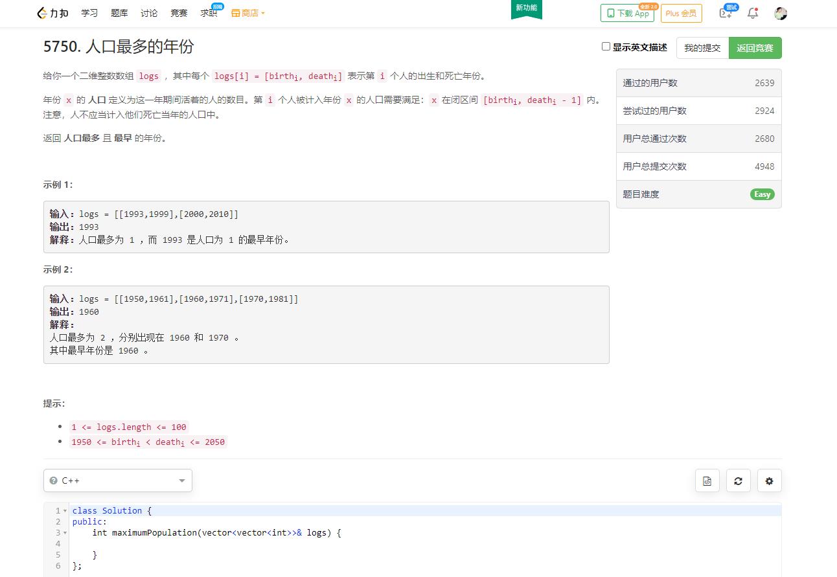This screenshot has width=837, height=577.
Task: Click the Easy difficulty badge
Action: pyautogui.click(x=762, y=194)
